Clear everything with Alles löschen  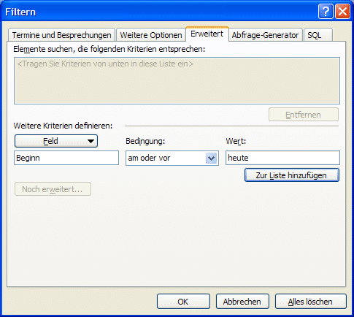click(311, 302)
